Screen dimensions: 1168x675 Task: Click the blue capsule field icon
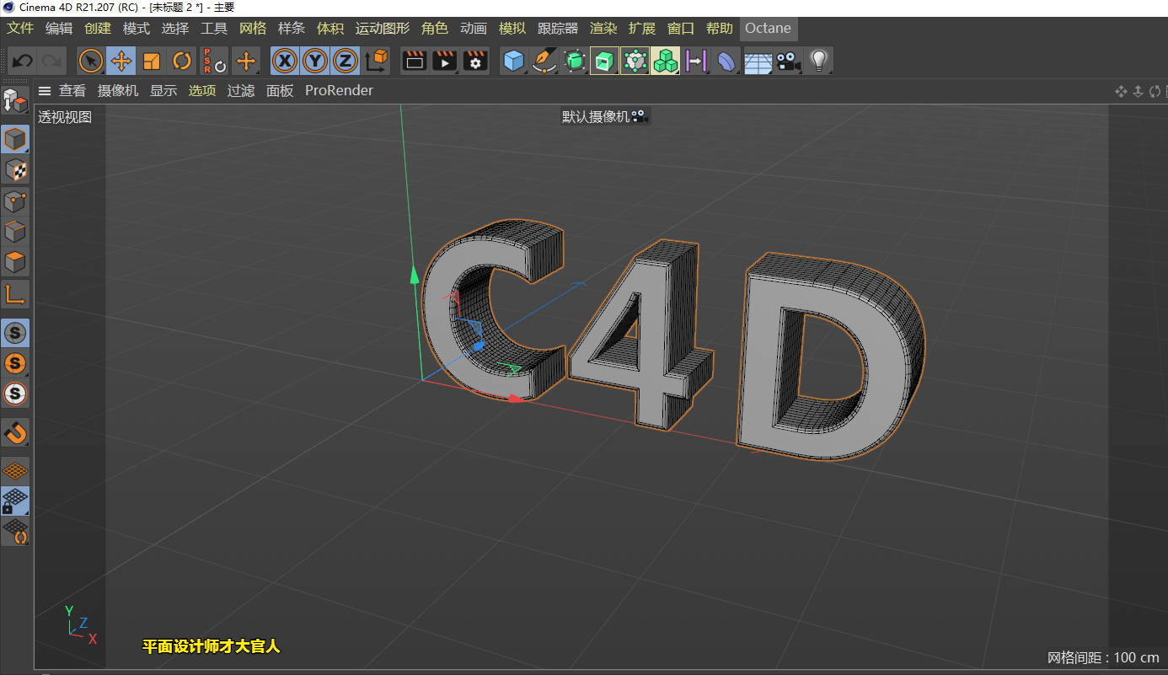point(726,61)
